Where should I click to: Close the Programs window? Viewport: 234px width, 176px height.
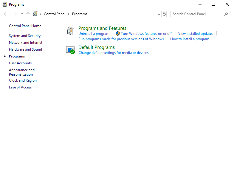pos(227,4)
